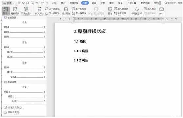
Task: Click the 标记索引项 mark index entry icon
Action: (x=137, y=9)
